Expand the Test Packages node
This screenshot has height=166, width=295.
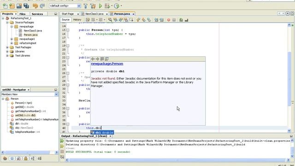click(x=7, y=47)
